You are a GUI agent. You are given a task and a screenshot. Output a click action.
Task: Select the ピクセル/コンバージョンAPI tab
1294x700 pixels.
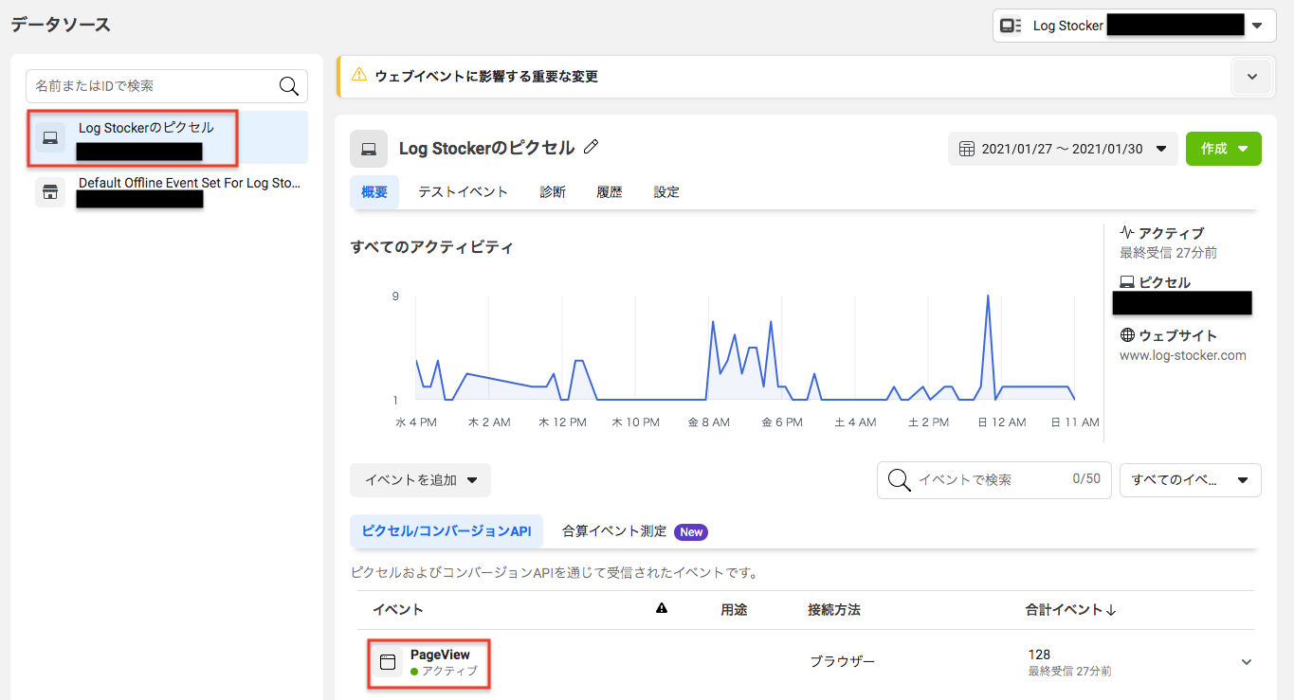pyautogui.click(x=447, y=531)
